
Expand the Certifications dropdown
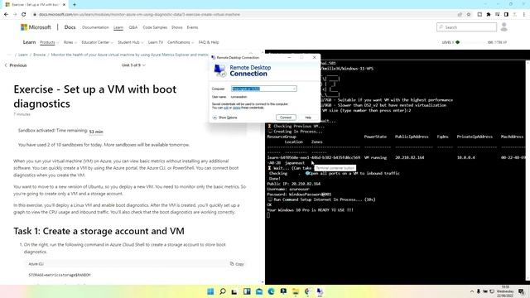181,42
